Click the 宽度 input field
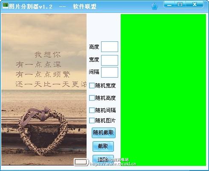 110,60
